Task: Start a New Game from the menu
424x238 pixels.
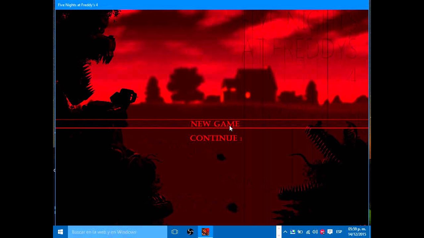Action: [215, 124]
